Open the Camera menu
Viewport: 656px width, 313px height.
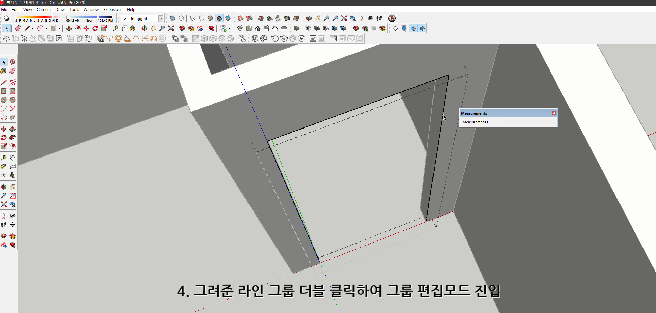click(x=44, y=9)
